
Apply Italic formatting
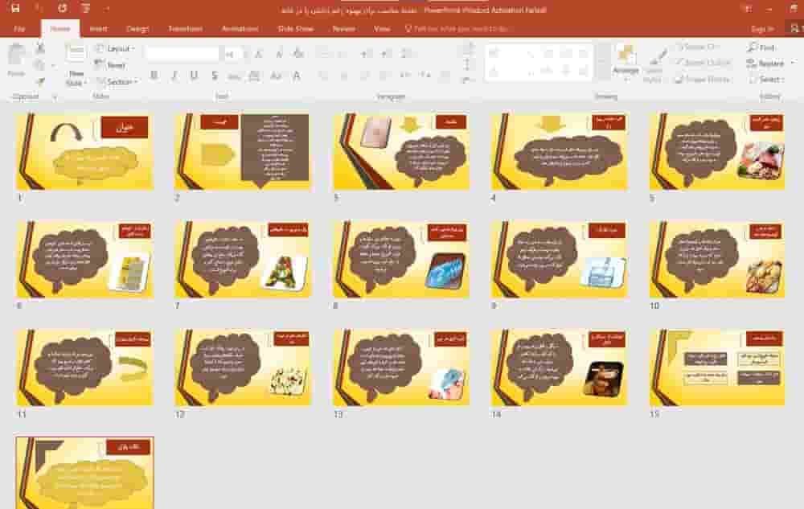click(174, 76)
